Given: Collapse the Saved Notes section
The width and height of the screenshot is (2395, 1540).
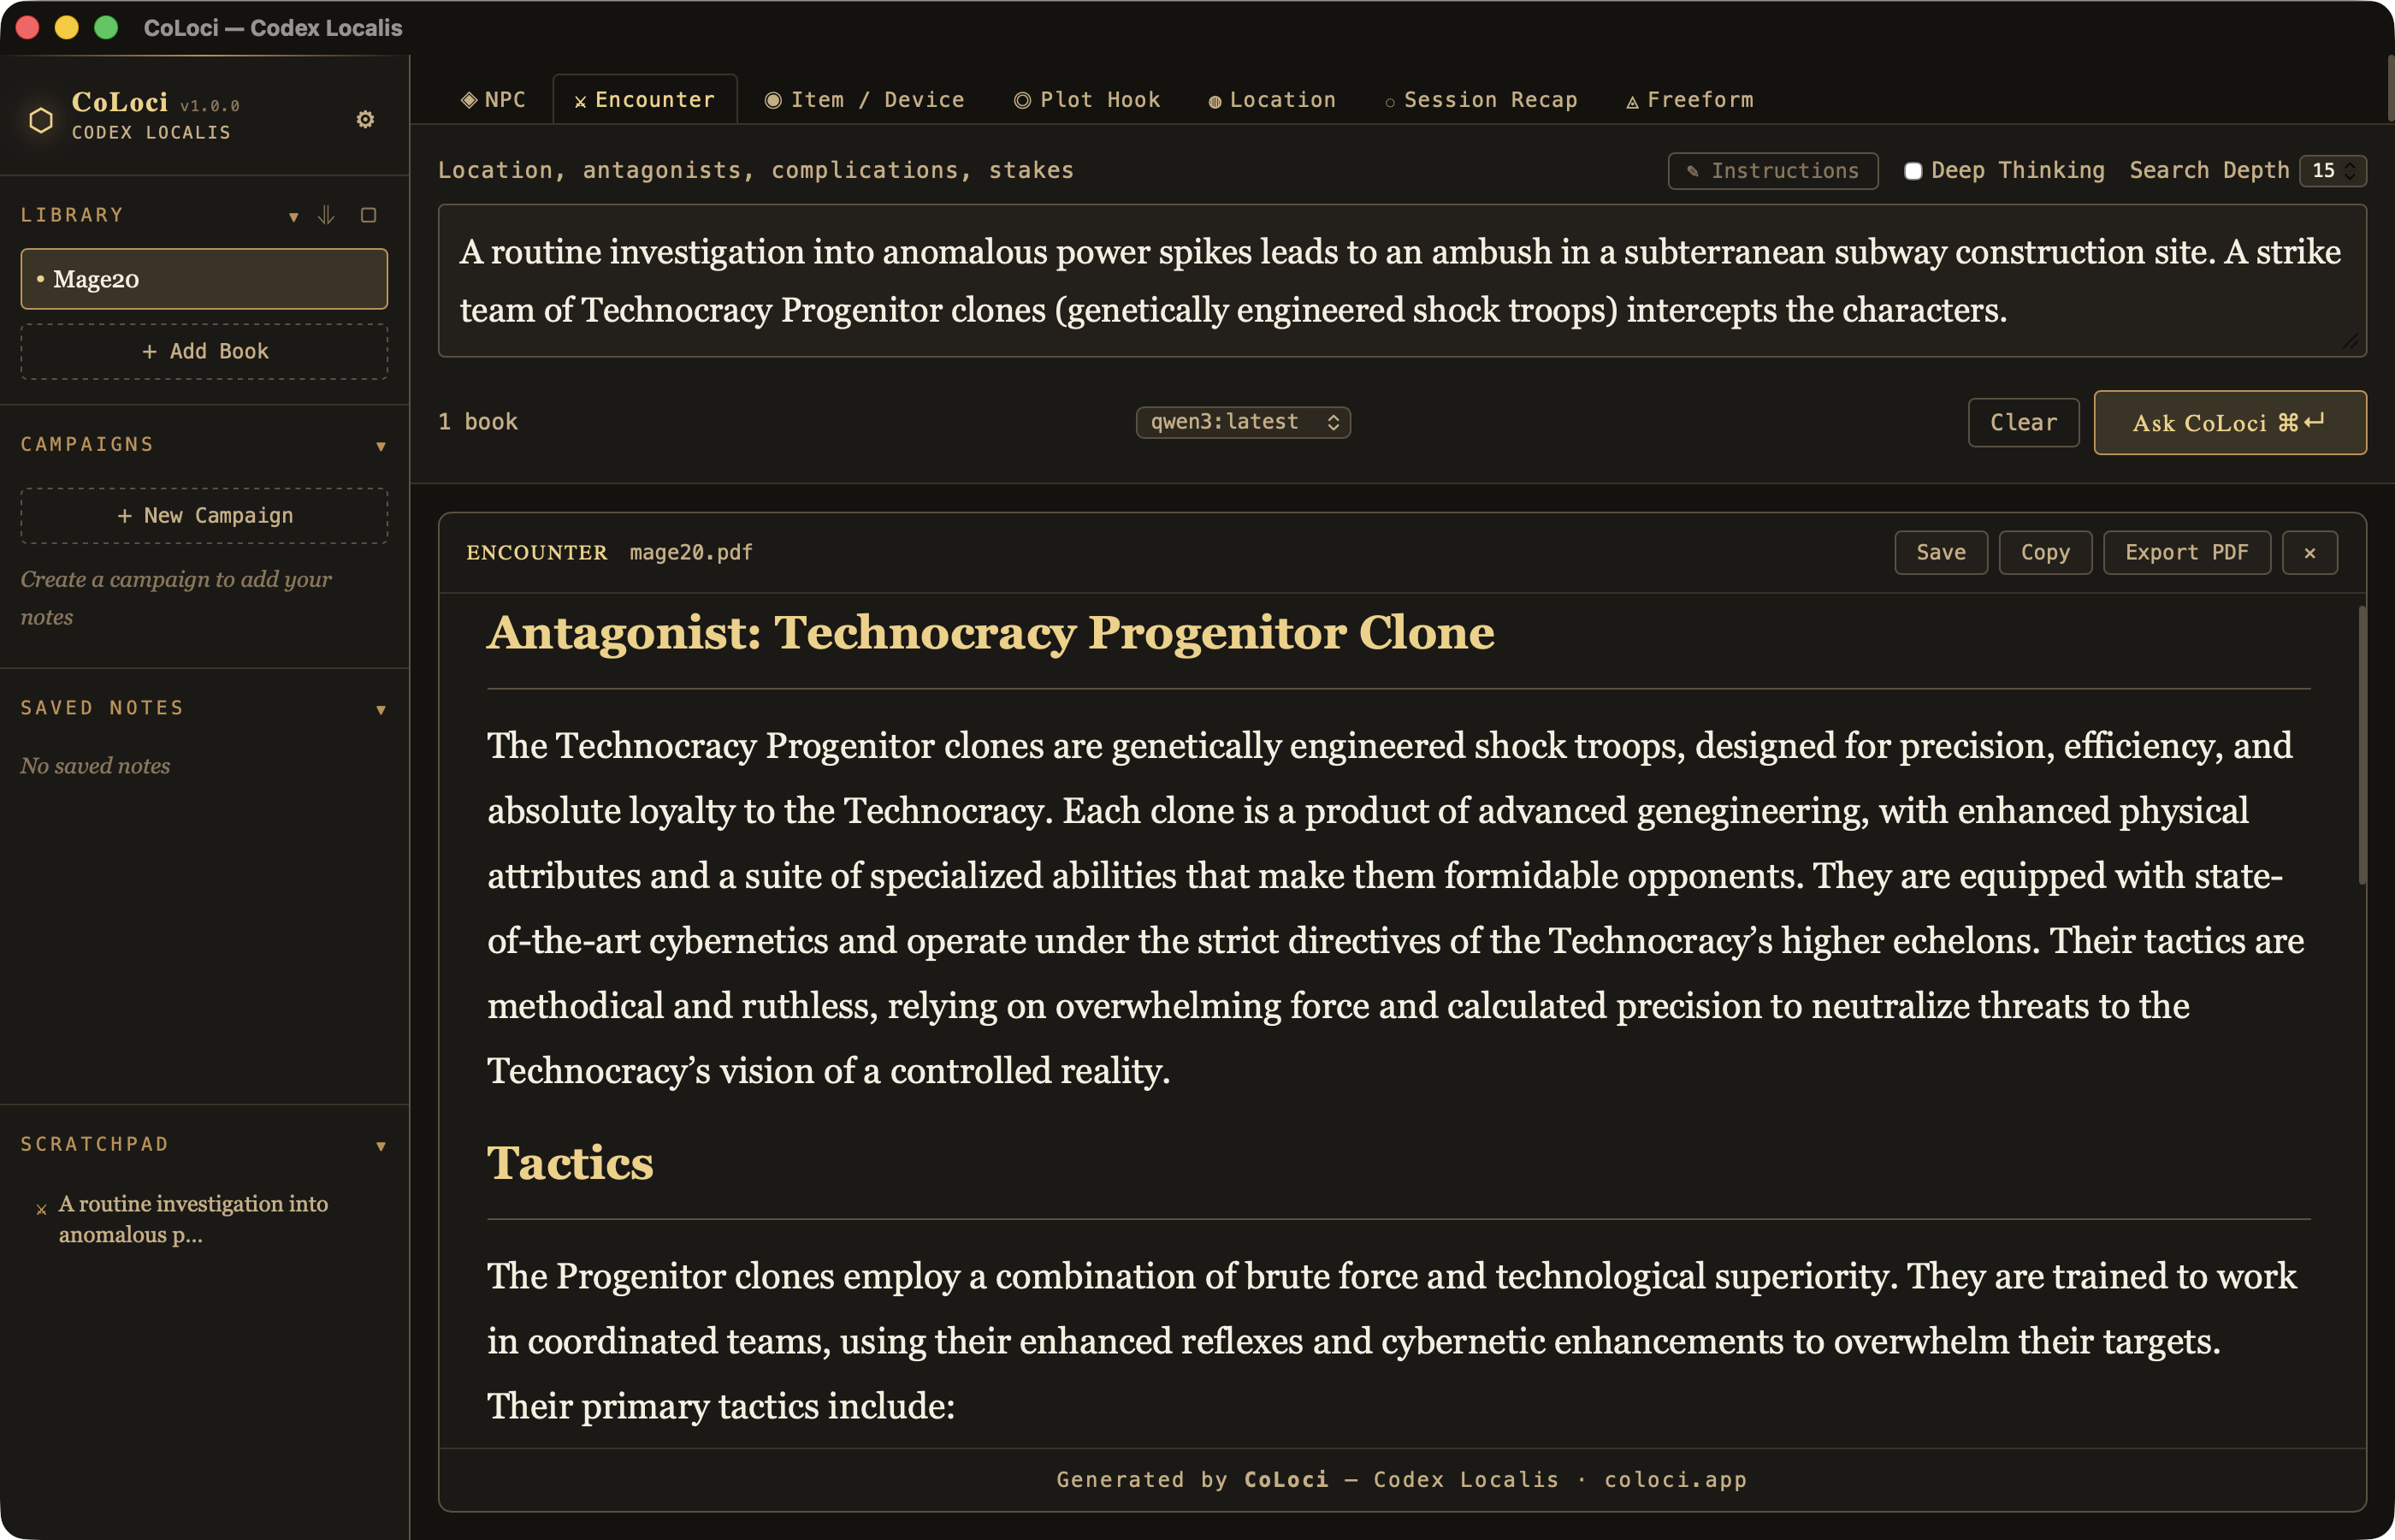Looking at the screenshot, I should point(381,710).
